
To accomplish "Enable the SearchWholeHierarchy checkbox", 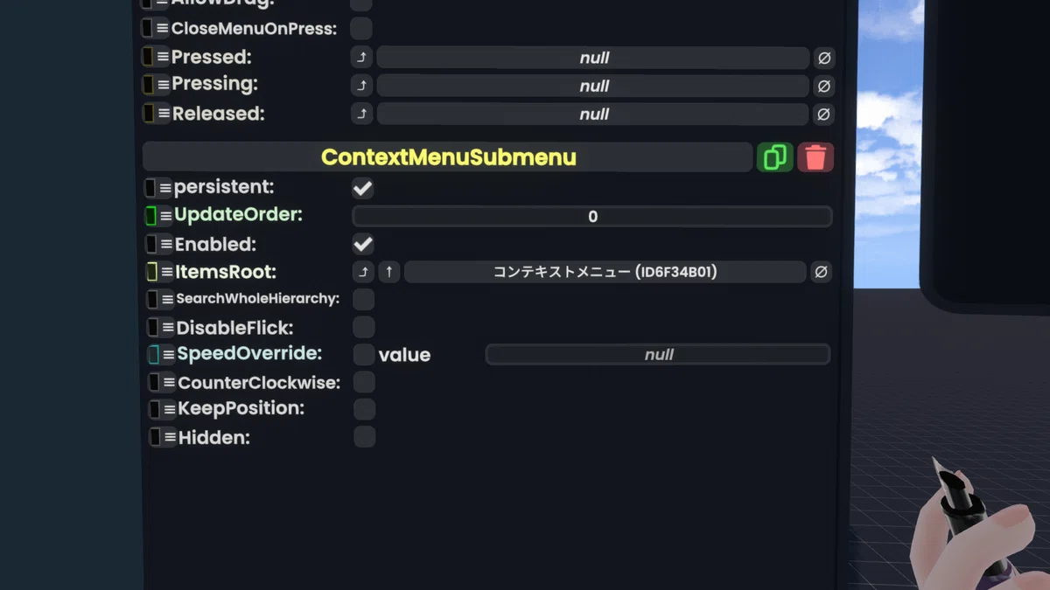I will pos(363,299).
